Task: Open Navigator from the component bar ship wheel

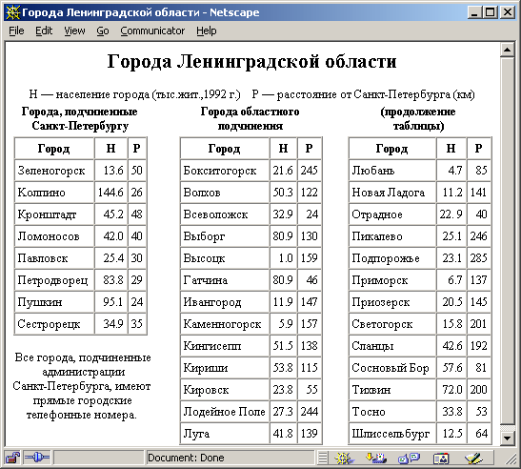Action: [344, 458]
